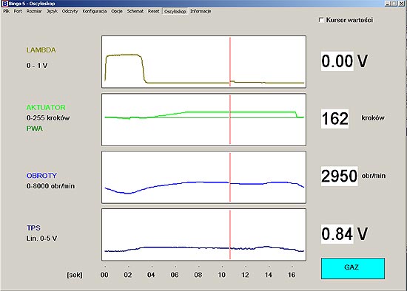Close the Bingo S window
The height and width of the screenshot is (291, 407).
click(x=402, y=4)
